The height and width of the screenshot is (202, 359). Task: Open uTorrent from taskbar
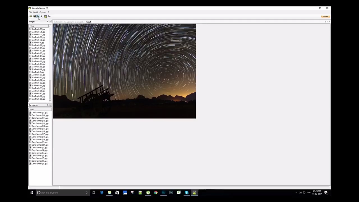[x=148, y=193]
